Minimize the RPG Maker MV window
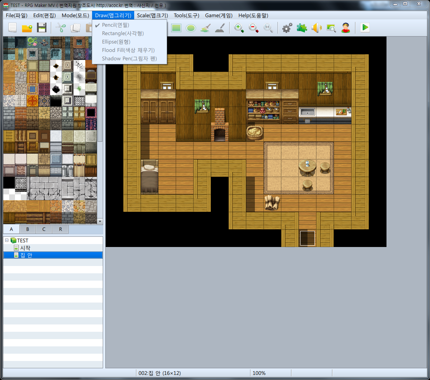Viewport: 430px width, 380px height. point(395,4)
